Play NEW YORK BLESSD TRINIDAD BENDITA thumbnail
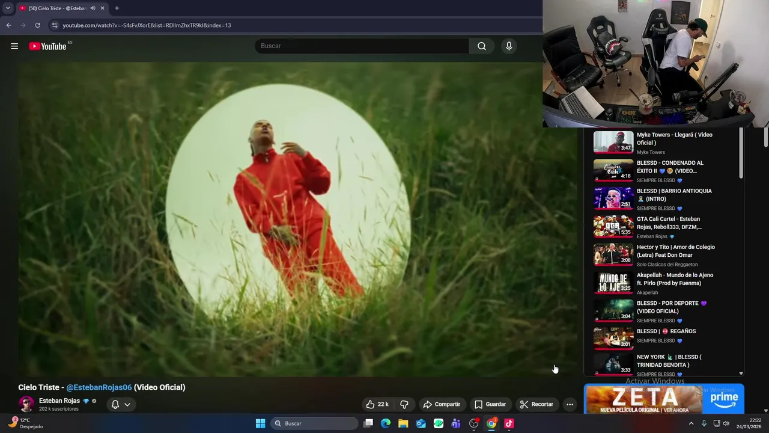This screenshot has width=769, height=433. tap(613, 364)
